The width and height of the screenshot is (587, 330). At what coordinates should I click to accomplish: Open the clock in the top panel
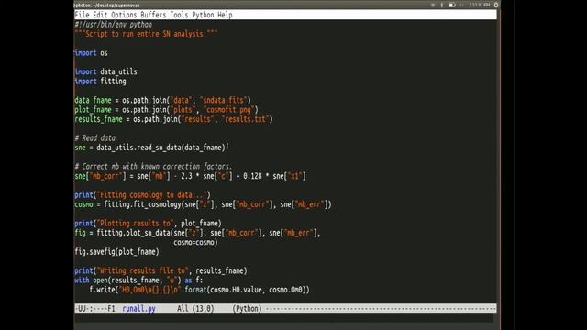click(479, 5)
